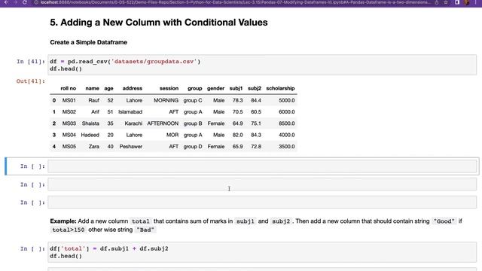Click the 'Karachi' address cell

(x=133, y=123)
